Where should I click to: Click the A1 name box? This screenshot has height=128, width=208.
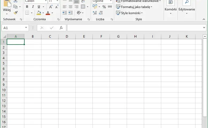pyautogui.click(x=13, y=28)
